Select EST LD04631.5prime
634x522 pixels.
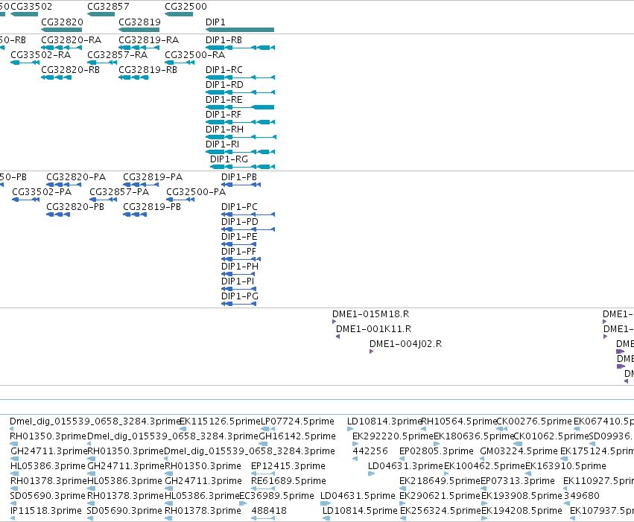coord(326,503)
